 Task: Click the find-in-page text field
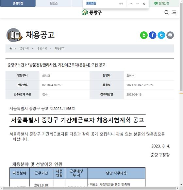tap(102, 4)
